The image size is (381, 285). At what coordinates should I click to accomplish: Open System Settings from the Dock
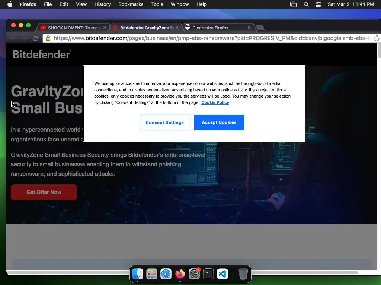coord(194,274)
